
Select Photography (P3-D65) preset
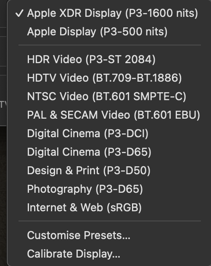(x=109, y=189)
